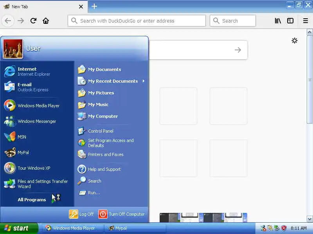Click the page scrollbar down arrow

point(309,219)
